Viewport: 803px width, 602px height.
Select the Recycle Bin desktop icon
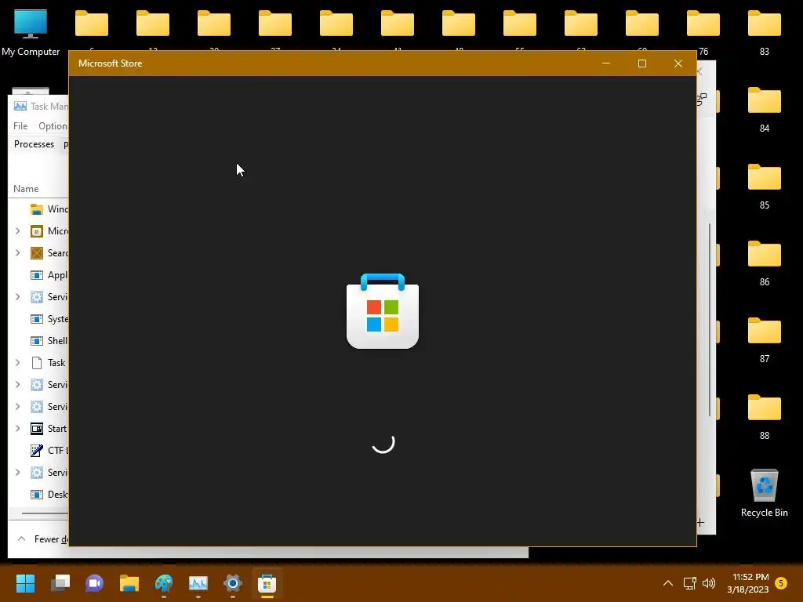coord(764,493)
